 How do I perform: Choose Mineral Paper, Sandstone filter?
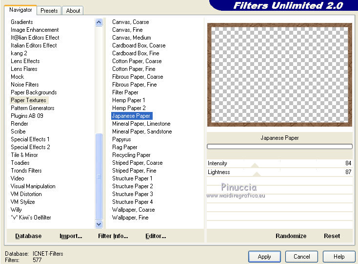pos(142,132)
